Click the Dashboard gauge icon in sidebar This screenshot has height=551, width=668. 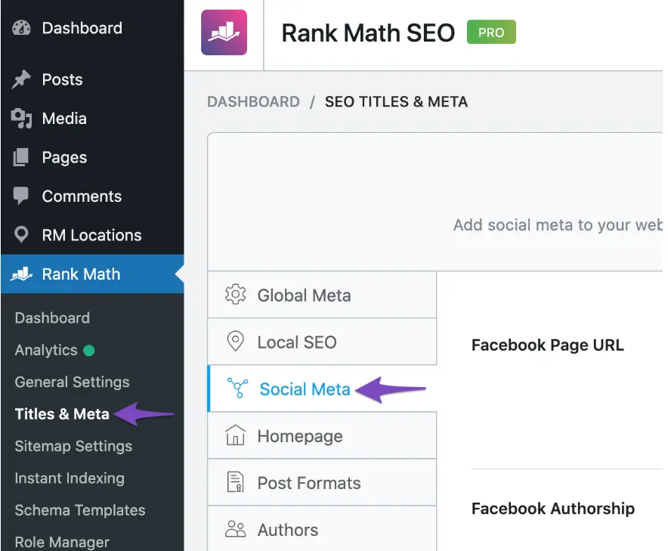coord(21,28)
